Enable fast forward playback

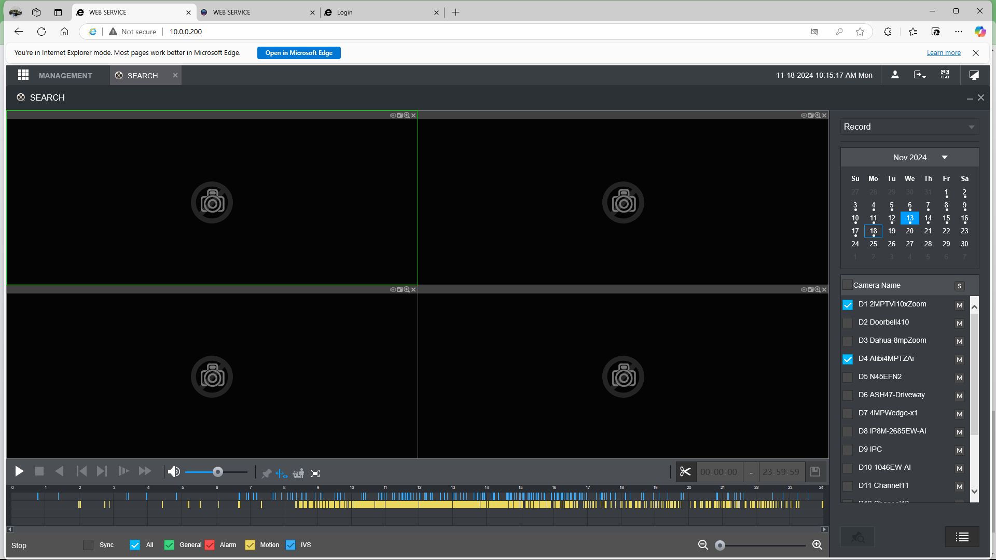click(145, 472)
